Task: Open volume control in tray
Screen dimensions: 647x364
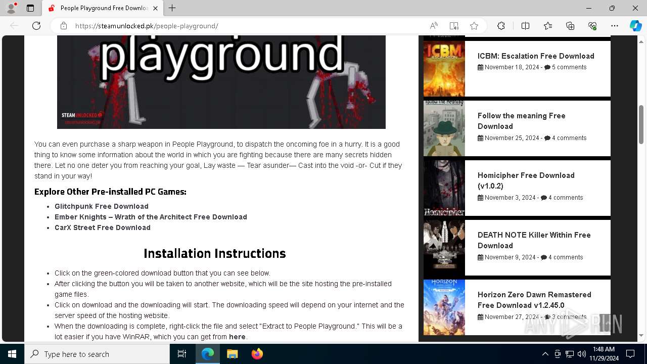Action: [582, 354]
